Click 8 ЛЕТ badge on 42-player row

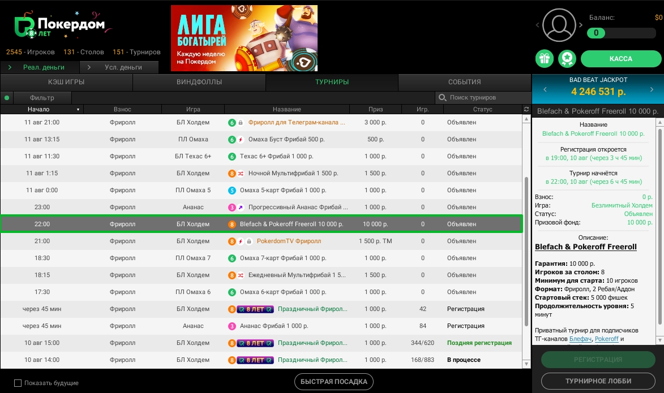click(255, 309)
